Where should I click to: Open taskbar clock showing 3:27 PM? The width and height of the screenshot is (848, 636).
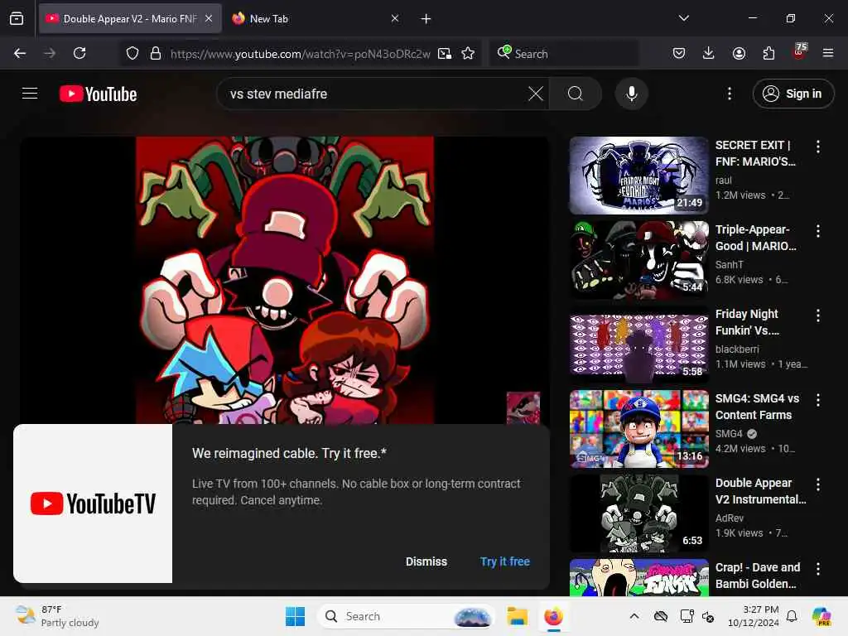(x=754, y=616)
